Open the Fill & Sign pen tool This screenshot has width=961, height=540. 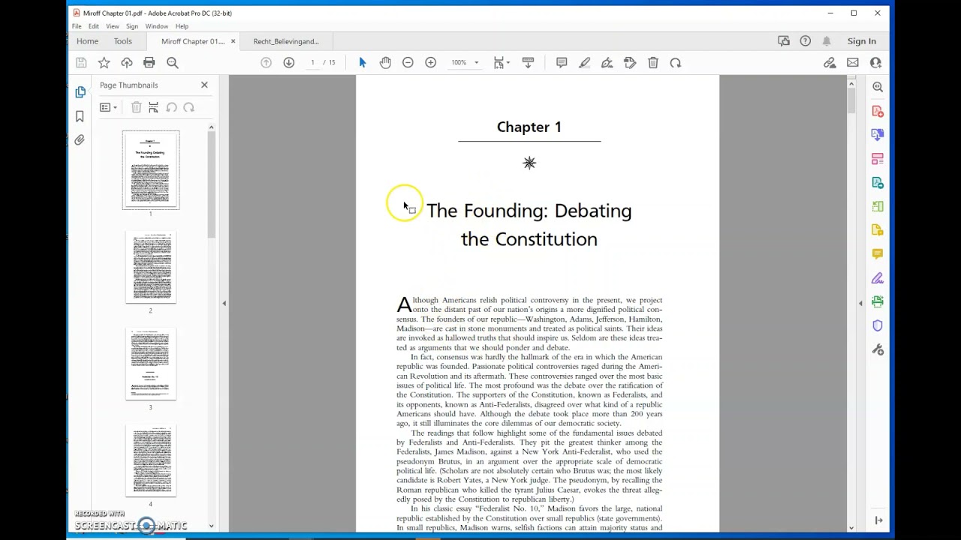click(607, 63)
